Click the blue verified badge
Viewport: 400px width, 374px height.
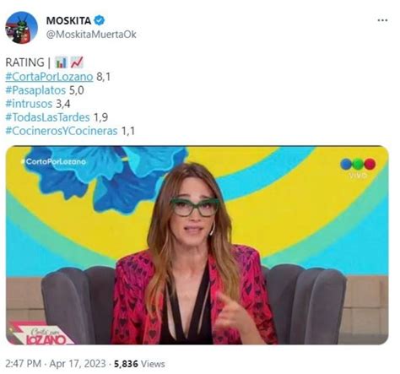(100, 20)
